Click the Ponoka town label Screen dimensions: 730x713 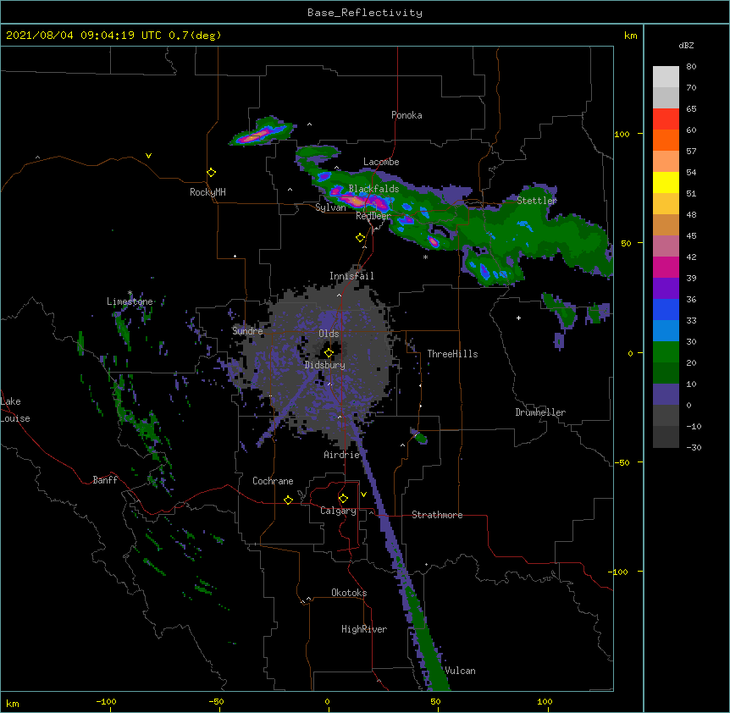[x=406, y=115]
